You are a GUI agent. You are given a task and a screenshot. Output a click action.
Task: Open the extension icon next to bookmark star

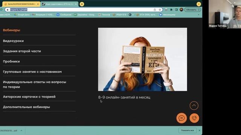(166, 10)
